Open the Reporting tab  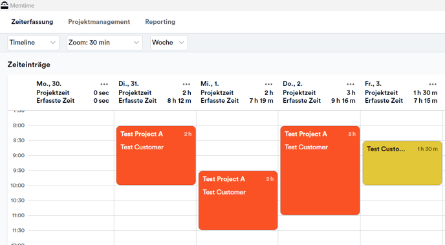click(160, 22)
